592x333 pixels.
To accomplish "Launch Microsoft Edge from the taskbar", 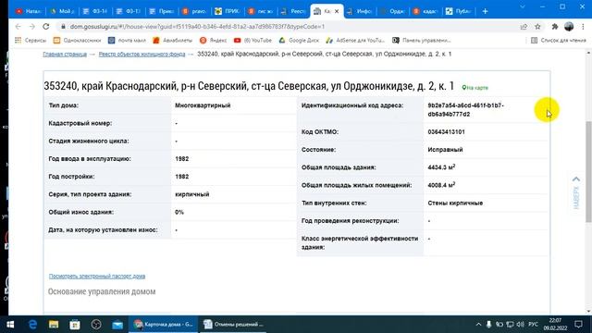I will pyautogui.click(x=33, y=325).
